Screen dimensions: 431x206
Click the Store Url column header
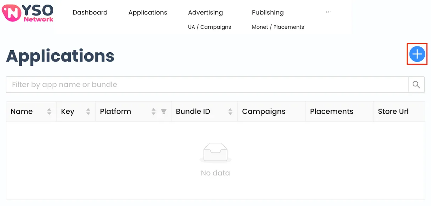coord(393,111)
